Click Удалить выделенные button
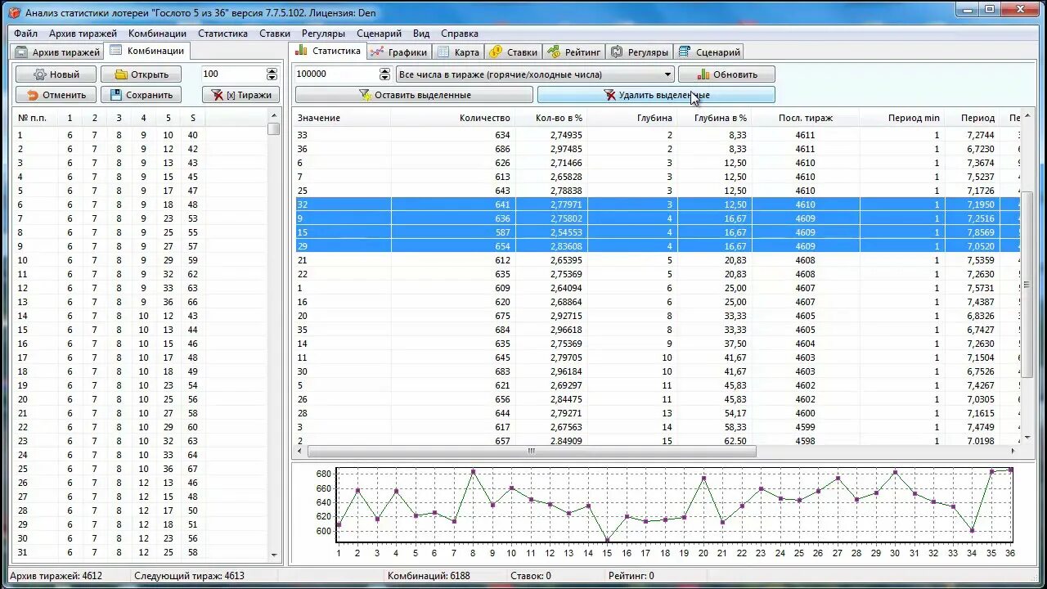1047x589 pixels. (x=656, y=95)
